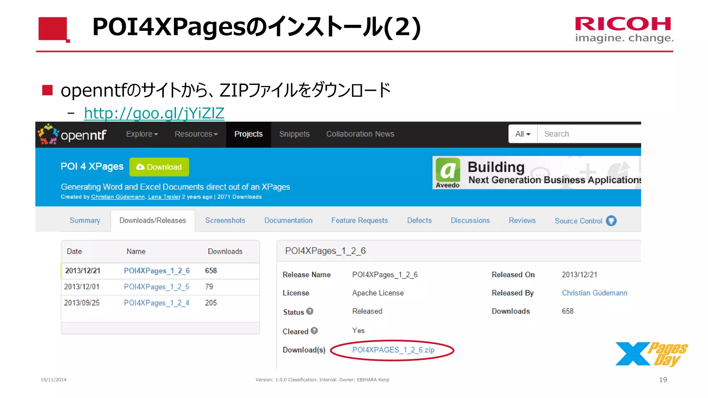708x398 pixels.
Task: Click the Apache License value text
Action: tap(378, 293)
